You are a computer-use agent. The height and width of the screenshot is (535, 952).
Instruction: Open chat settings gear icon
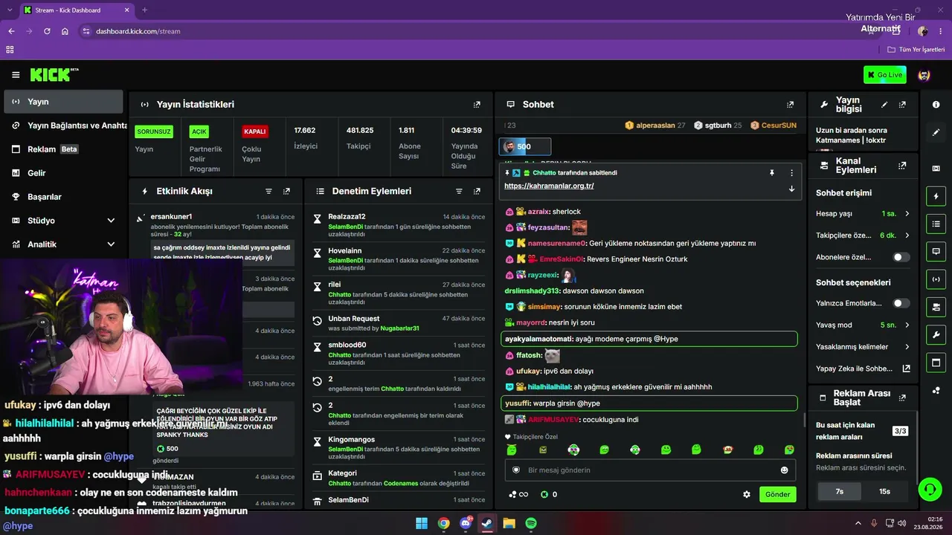(747, 494)
